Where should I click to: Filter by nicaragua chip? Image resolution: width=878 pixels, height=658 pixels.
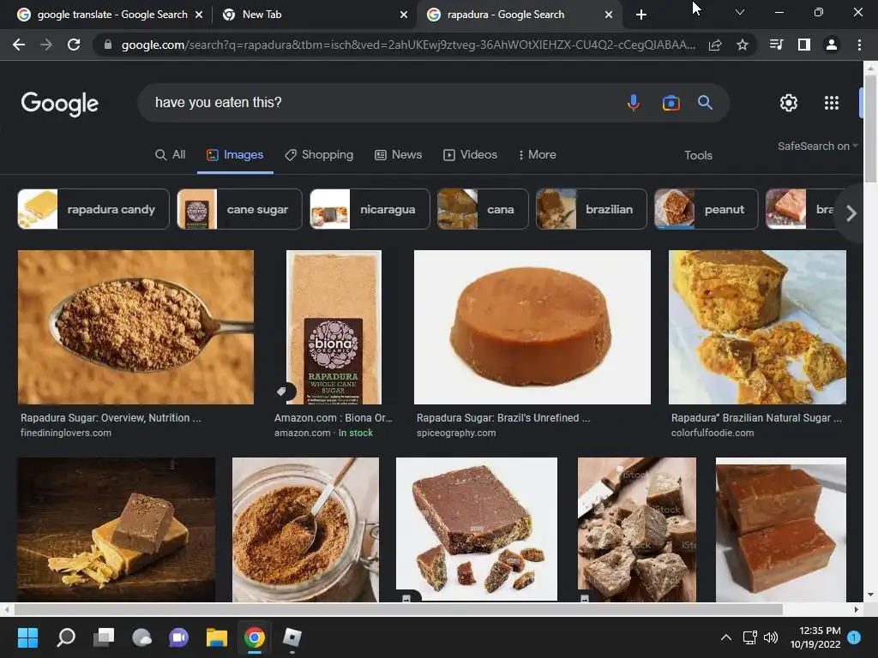point(370,209)
